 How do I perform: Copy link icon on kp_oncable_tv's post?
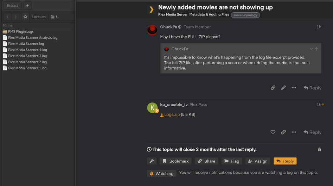point(283,132)
